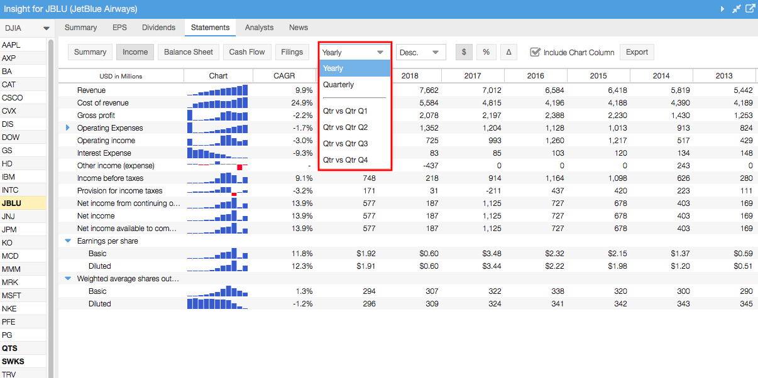Click the Provision for income taxes label
Image resolution: width=758 pixels, height=378 pixels.
point(119,191)
